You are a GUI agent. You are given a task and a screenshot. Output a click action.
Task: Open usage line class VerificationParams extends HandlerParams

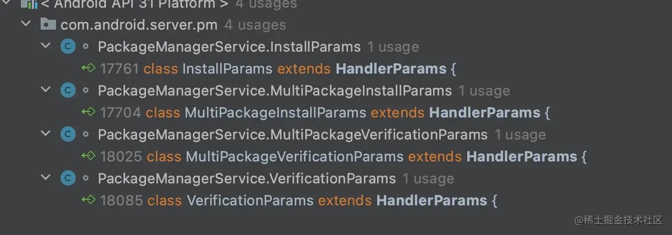coord(289,200)
